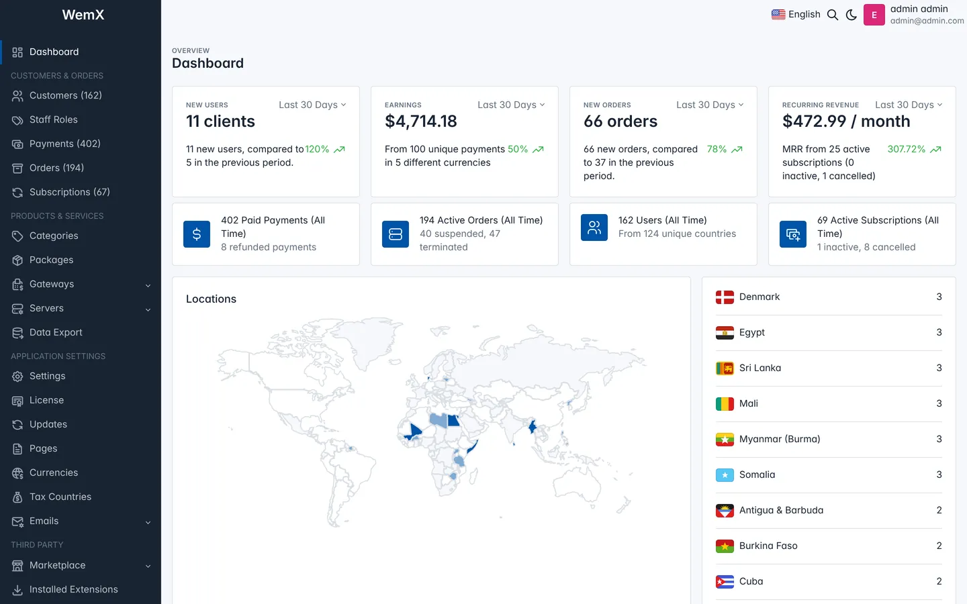
Task: Open the Installed Extensions link
Action: (81, 590)
